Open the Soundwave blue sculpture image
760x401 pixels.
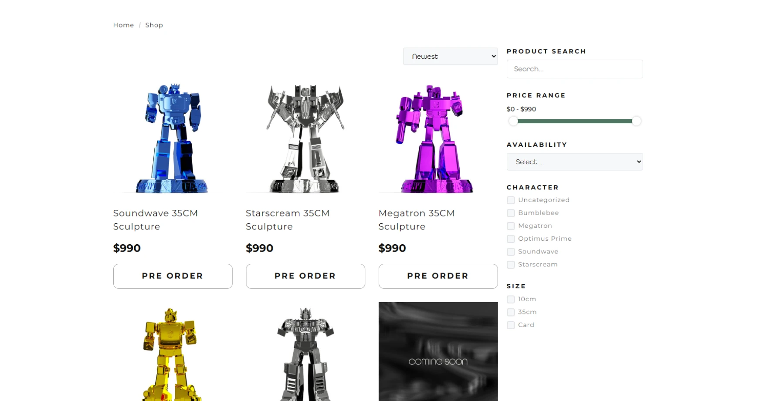click(173, 138)
